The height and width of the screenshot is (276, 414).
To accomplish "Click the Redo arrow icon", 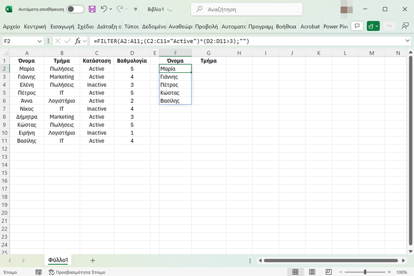I will coord(120,9).
